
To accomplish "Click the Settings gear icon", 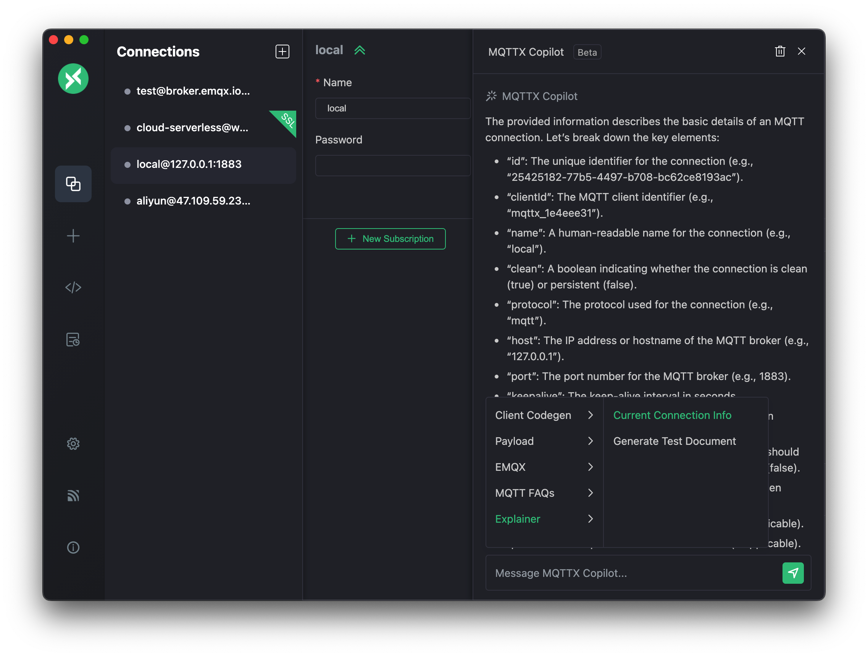I will pos(73,443).
